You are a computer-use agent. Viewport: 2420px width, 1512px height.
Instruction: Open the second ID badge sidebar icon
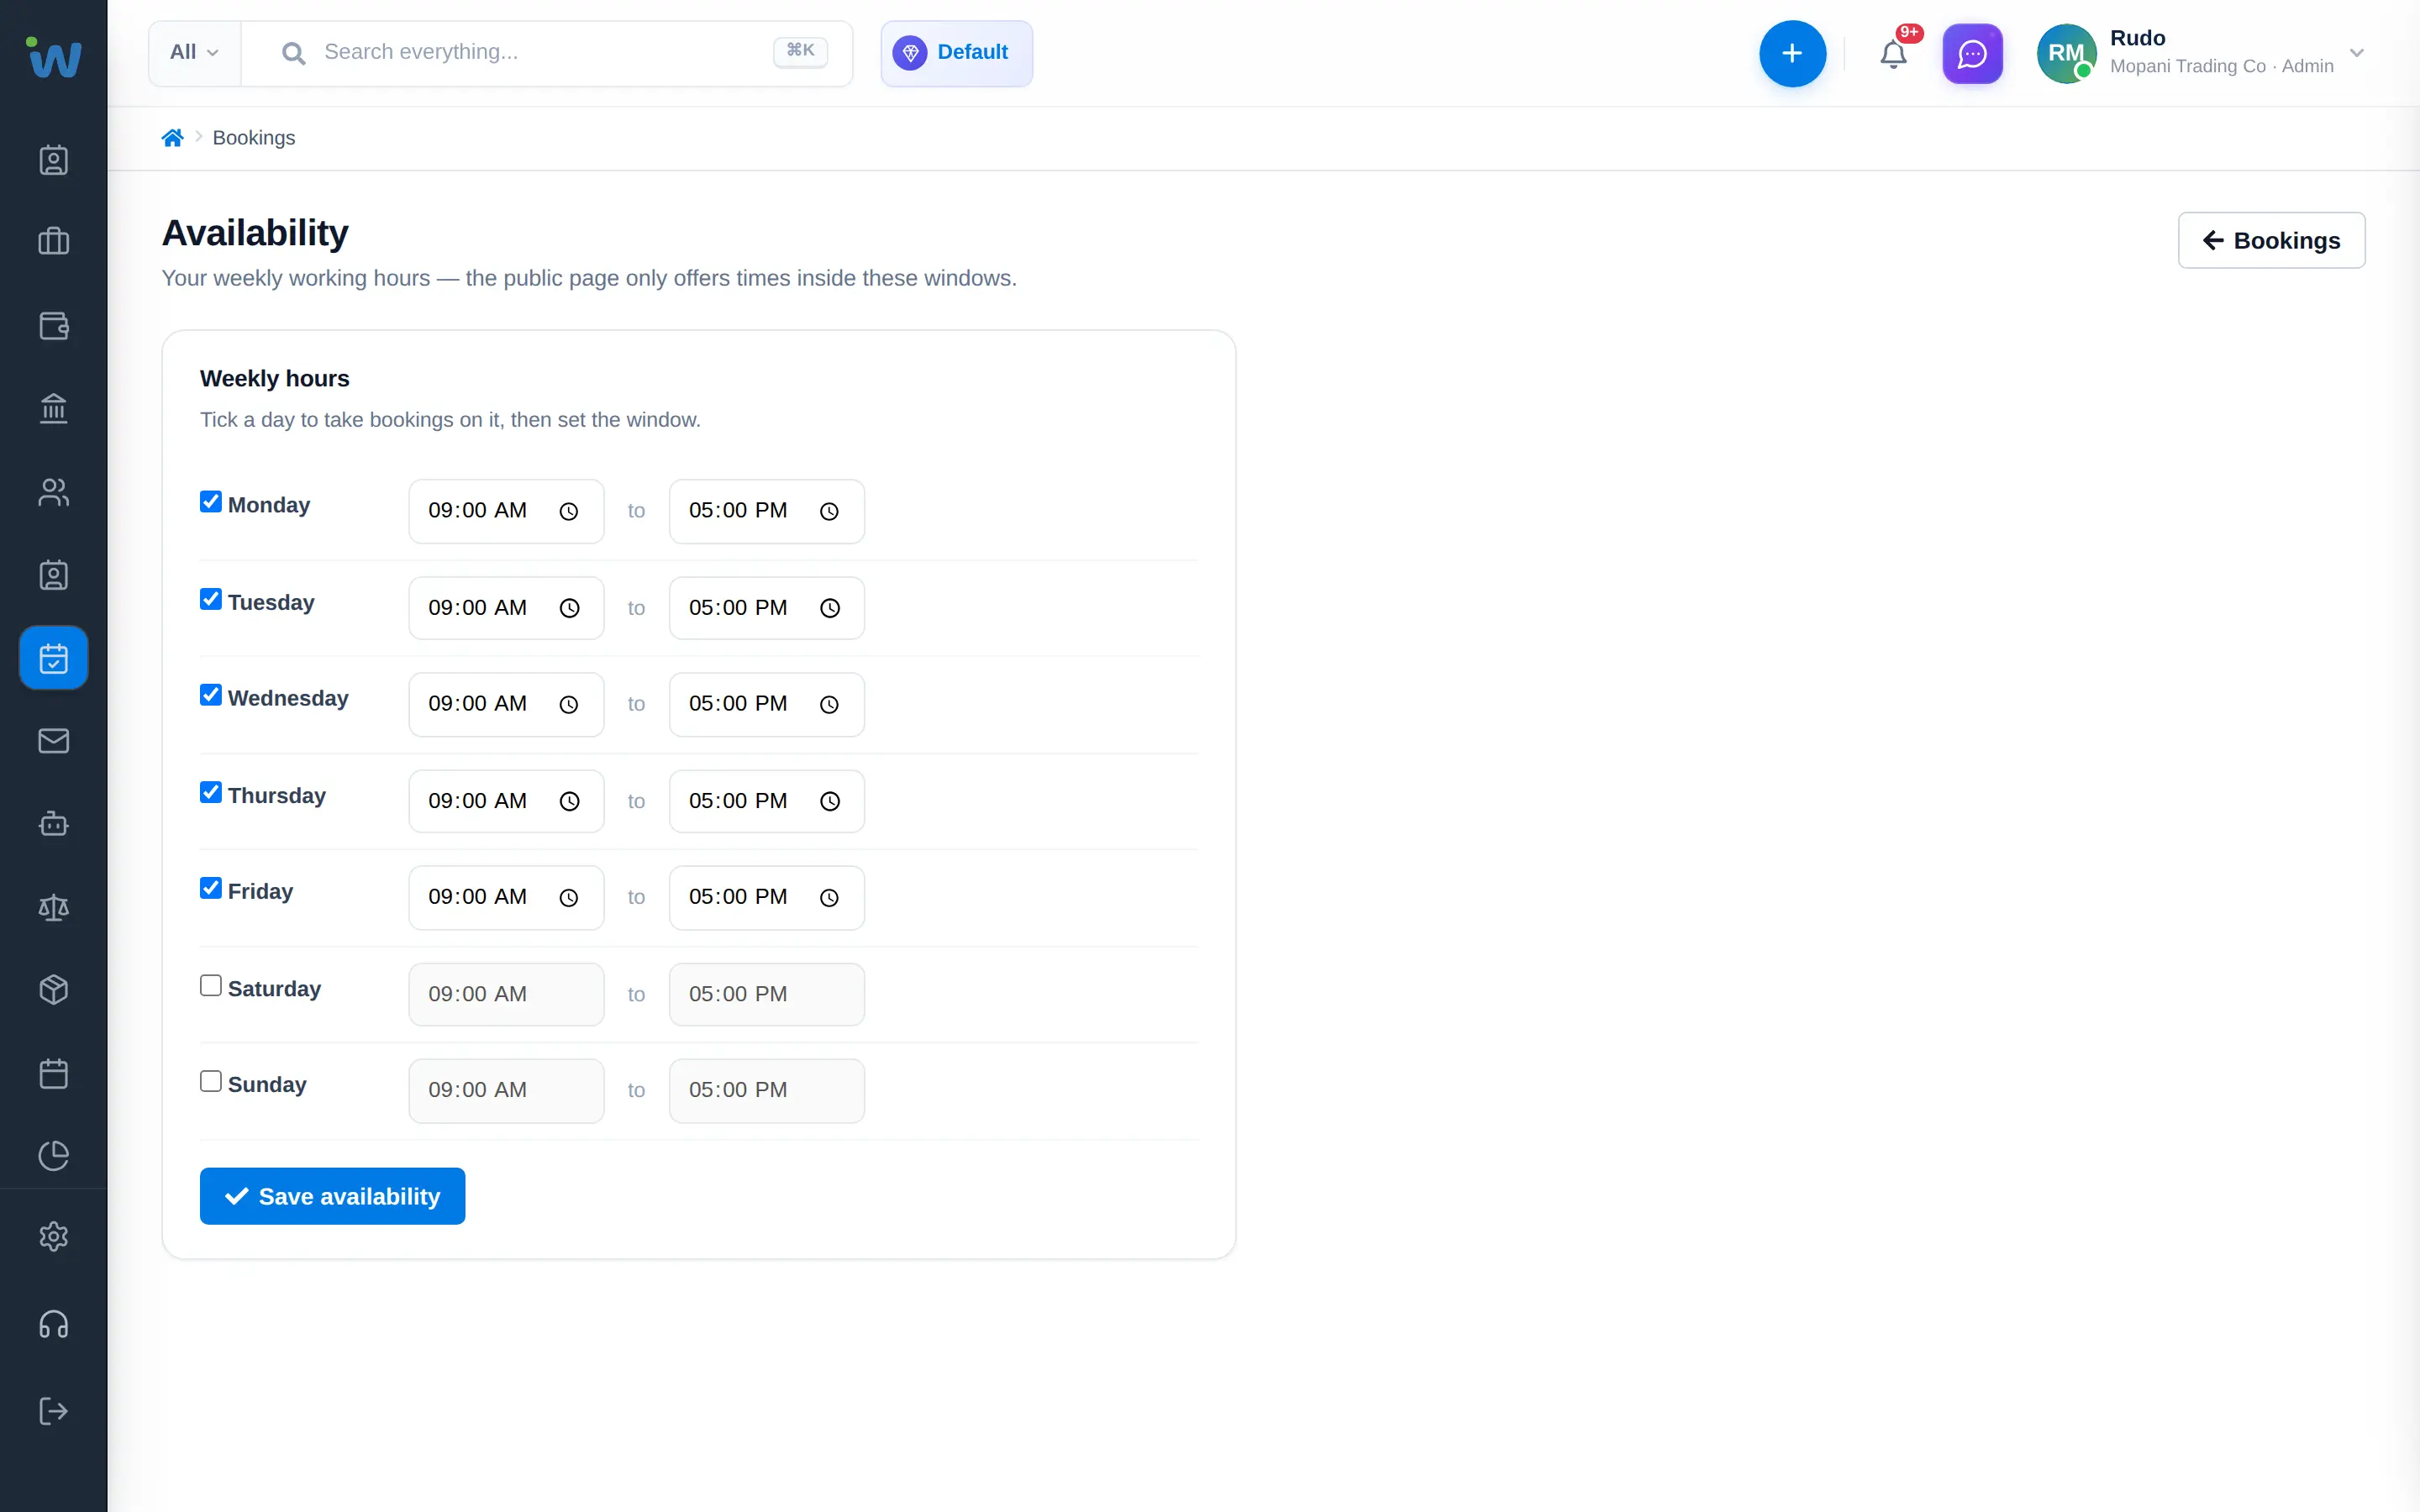point(54,575)
